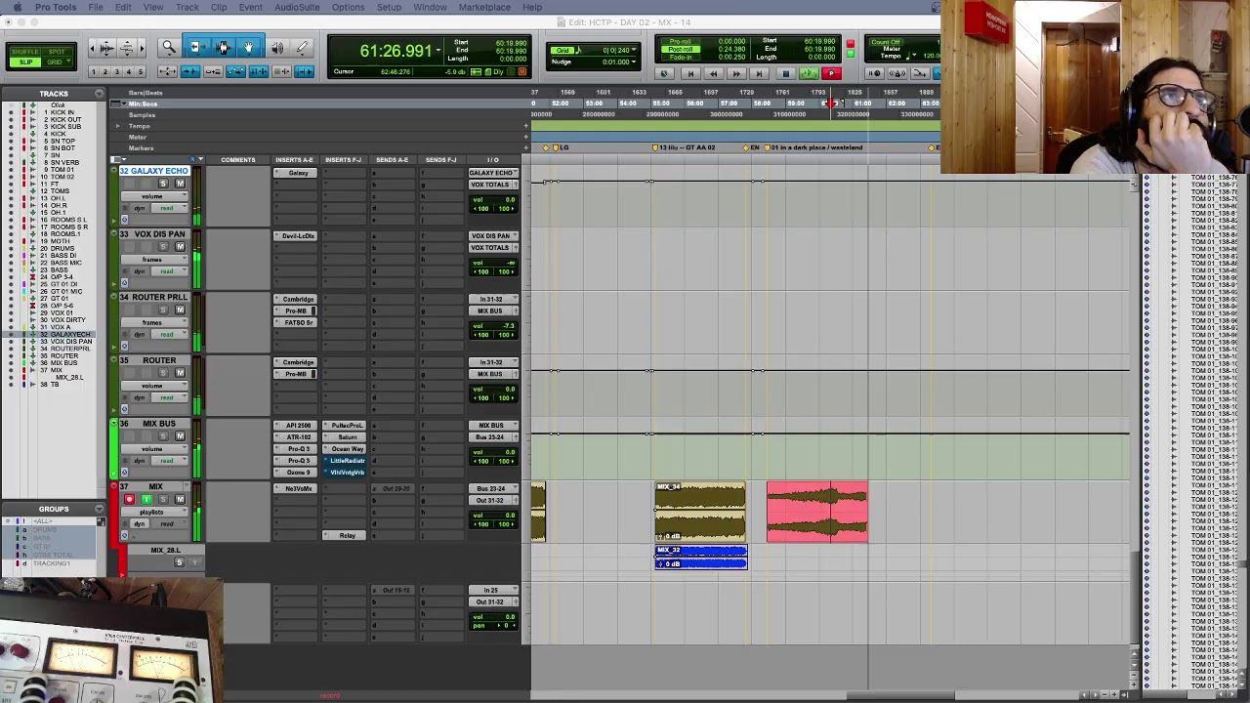Open the Marketplace menu
This screenshot has width=1250, height=703.
484,7
